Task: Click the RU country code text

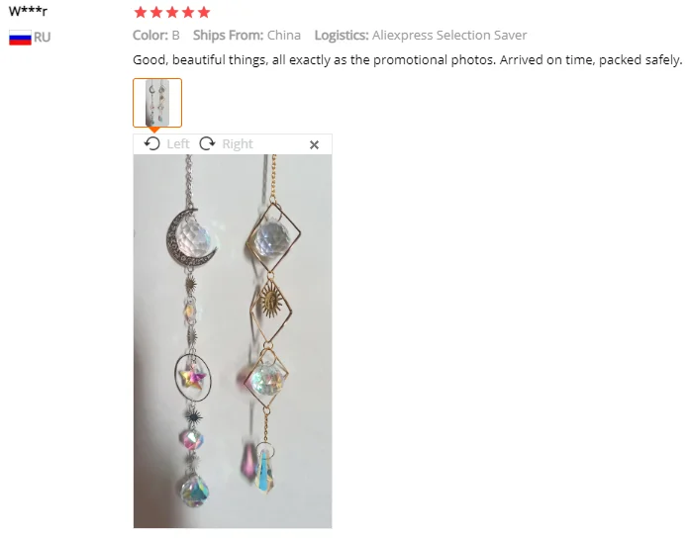Action: 43,38
